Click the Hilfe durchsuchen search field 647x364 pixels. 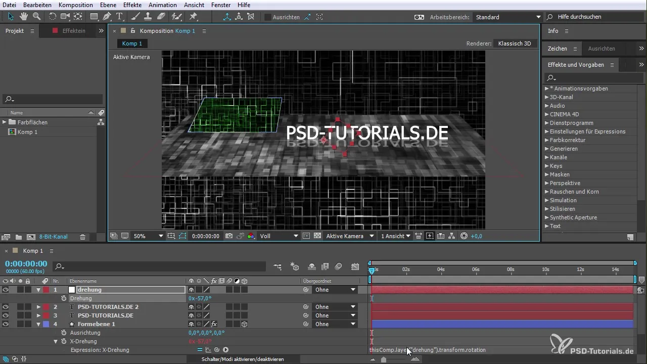tap(594, 17)
